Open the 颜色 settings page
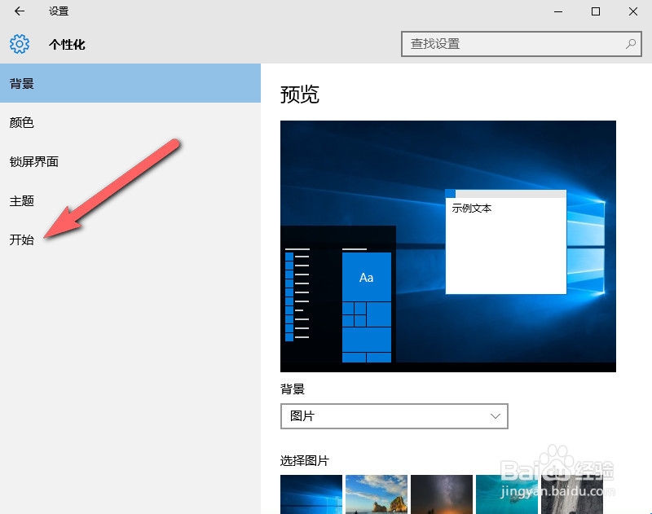This screenshot has width=652, height=514. click(x=130, y=122)
